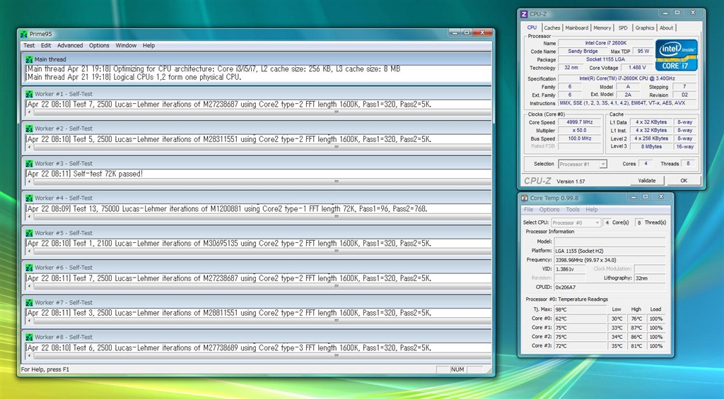Click the Worker #3 Self-Test icon

coord(29,164)
